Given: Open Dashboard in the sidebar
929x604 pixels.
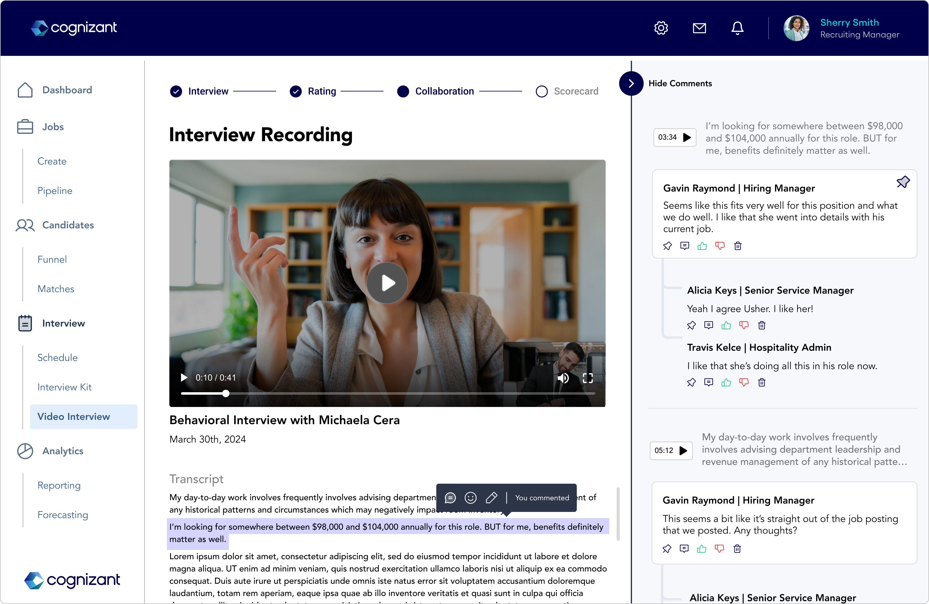Looking at the screenshot, I should 55,90.
